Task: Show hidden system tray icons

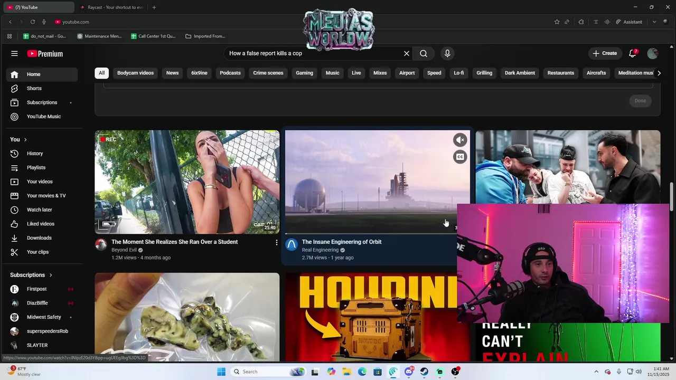Action: pyautogui.click(x=596, y=372)
